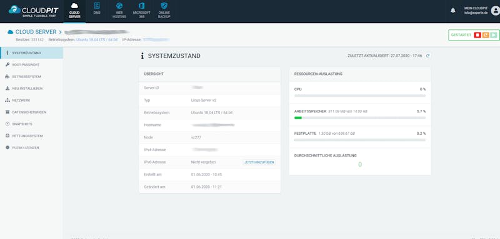Click the user account avatar icon

click(495, 11)
